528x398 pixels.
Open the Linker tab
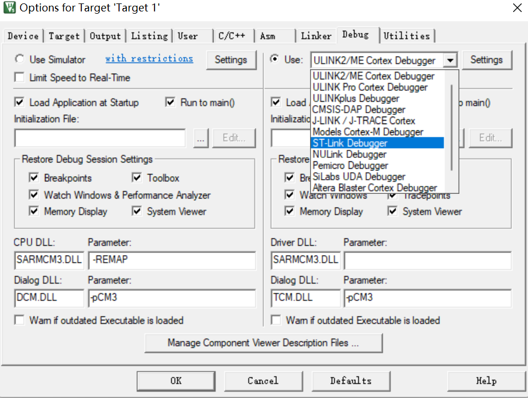click(x=316, y=35)
